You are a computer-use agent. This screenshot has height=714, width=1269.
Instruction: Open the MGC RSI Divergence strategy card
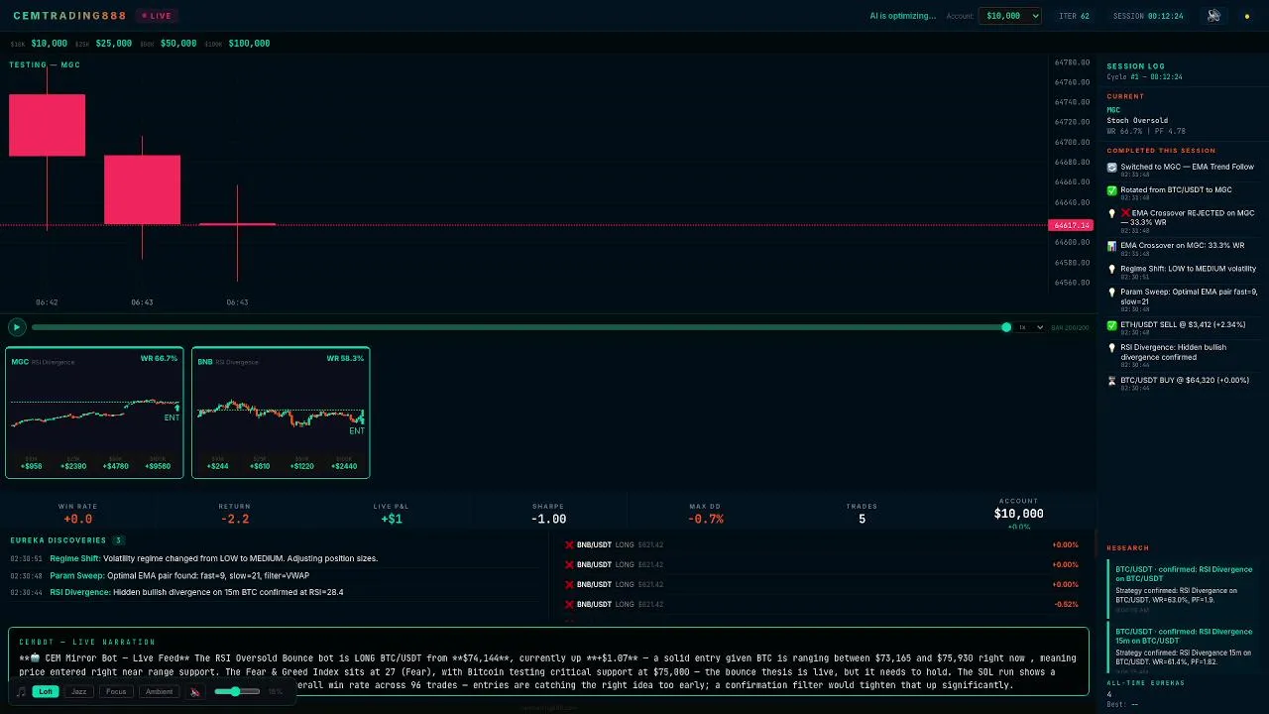coord(94,413)
